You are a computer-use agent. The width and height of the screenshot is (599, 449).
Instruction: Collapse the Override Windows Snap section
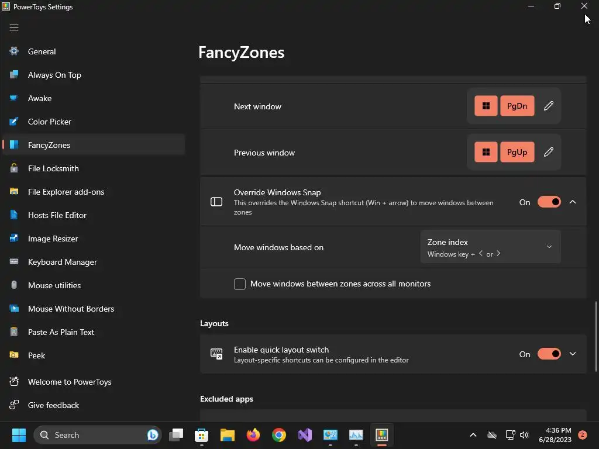point(573,202)
